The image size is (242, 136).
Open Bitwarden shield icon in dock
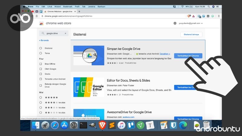(173, 125)
